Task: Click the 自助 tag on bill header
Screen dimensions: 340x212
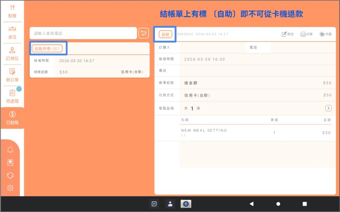Action: click(165, 34)
